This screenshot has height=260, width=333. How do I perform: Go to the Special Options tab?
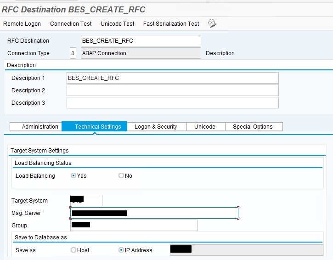click(254, 127)
